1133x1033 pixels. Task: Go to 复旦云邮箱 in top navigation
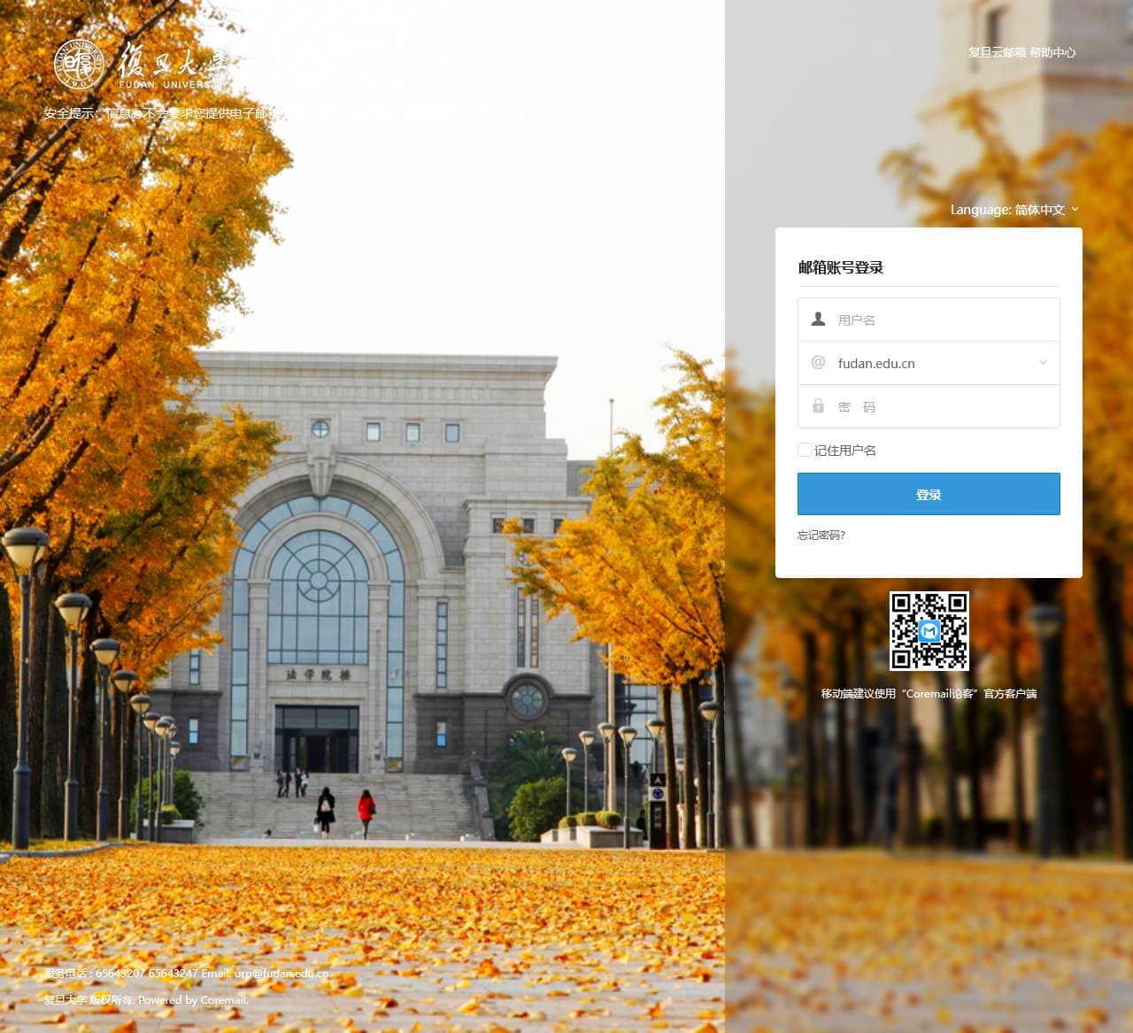click(997, 52)
